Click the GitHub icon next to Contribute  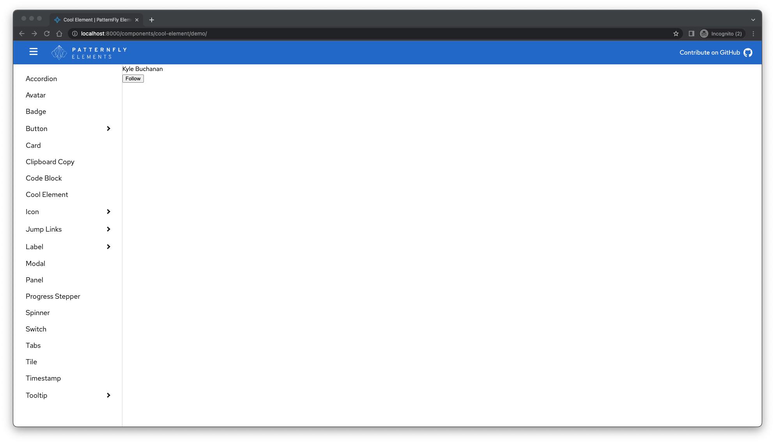point(748,52)
